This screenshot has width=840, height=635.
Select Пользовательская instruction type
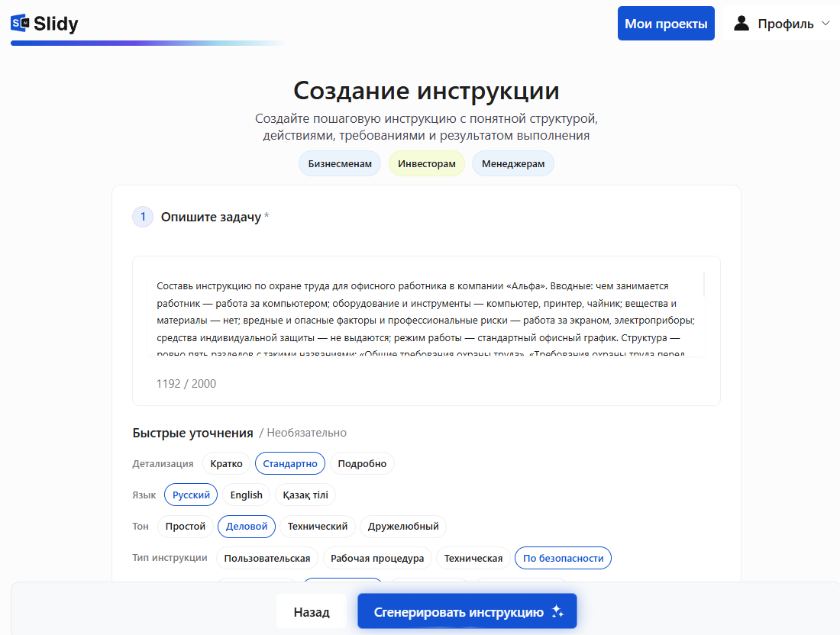[x=267, y=558]
